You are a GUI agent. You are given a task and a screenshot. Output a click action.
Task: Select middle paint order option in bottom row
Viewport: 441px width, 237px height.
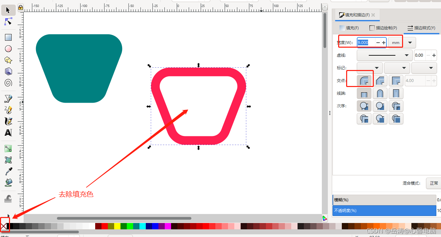(380, 119)
